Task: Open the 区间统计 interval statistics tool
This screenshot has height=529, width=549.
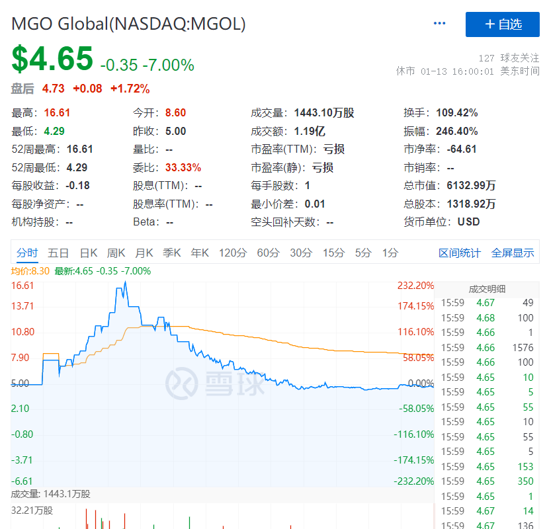Action: point(460,253)
